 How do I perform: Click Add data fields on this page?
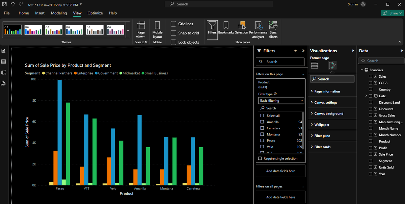281,171
